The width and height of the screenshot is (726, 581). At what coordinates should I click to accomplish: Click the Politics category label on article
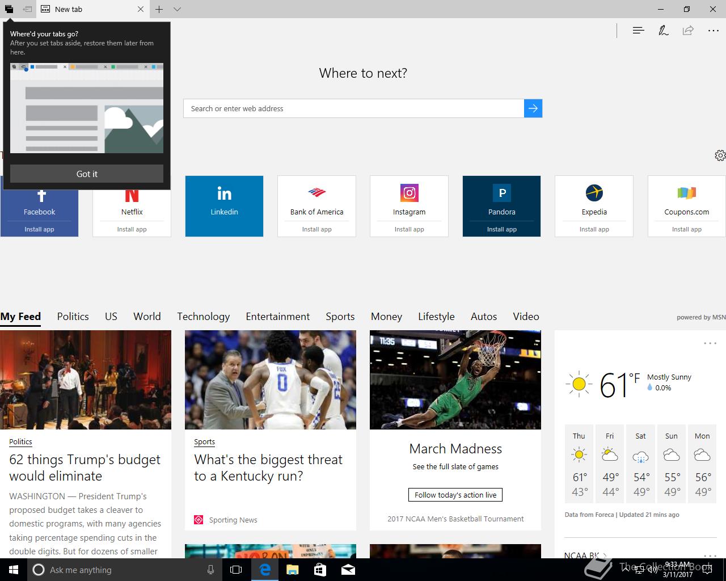click(20, 441)
